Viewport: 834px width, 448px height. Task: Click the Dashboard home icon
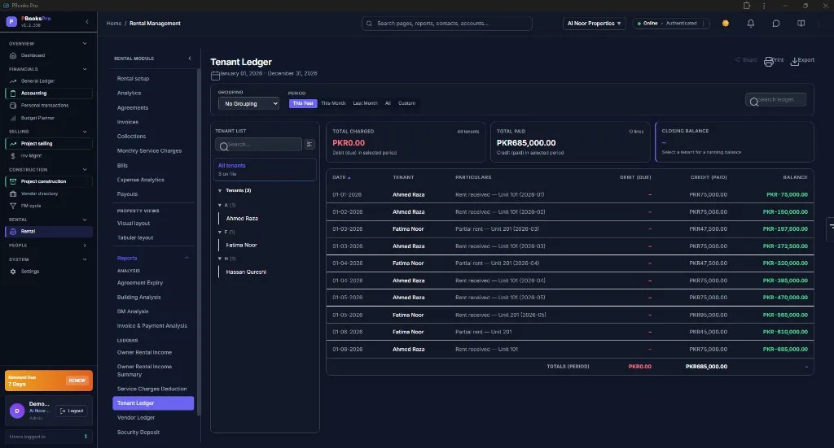coord(13,56)
